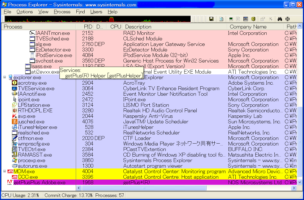The height and width of the screenshot is (200, 304).
Task: Click the wmpnscfg.exe icon
Action: coord(15,144)
